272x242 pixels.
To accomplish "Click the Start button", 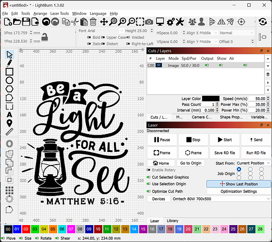I will point(224,140).
